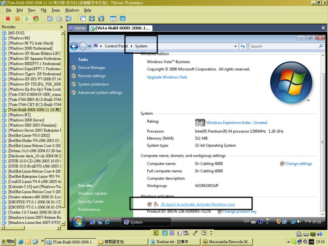The width and height of the screenshot is (328, 246).
Task: Click the Change product key link
Action: (x=239, y=212)
